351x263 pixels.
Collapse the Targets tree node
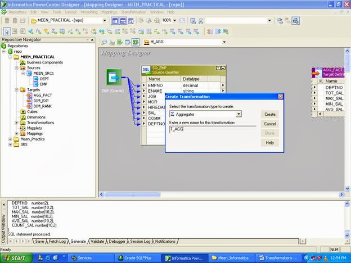(16, 90)
